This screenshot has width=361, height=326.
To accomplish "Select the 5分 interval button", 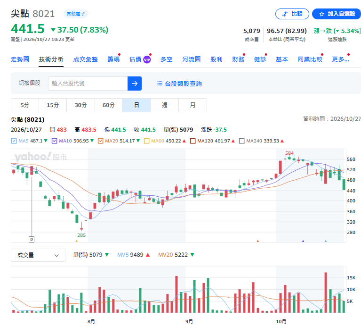I will coord(25,105).
